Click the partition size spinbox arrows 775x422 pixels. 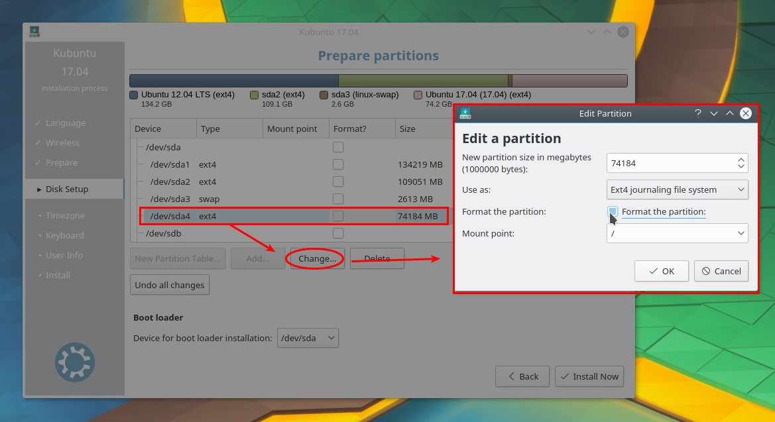[741, 163]
